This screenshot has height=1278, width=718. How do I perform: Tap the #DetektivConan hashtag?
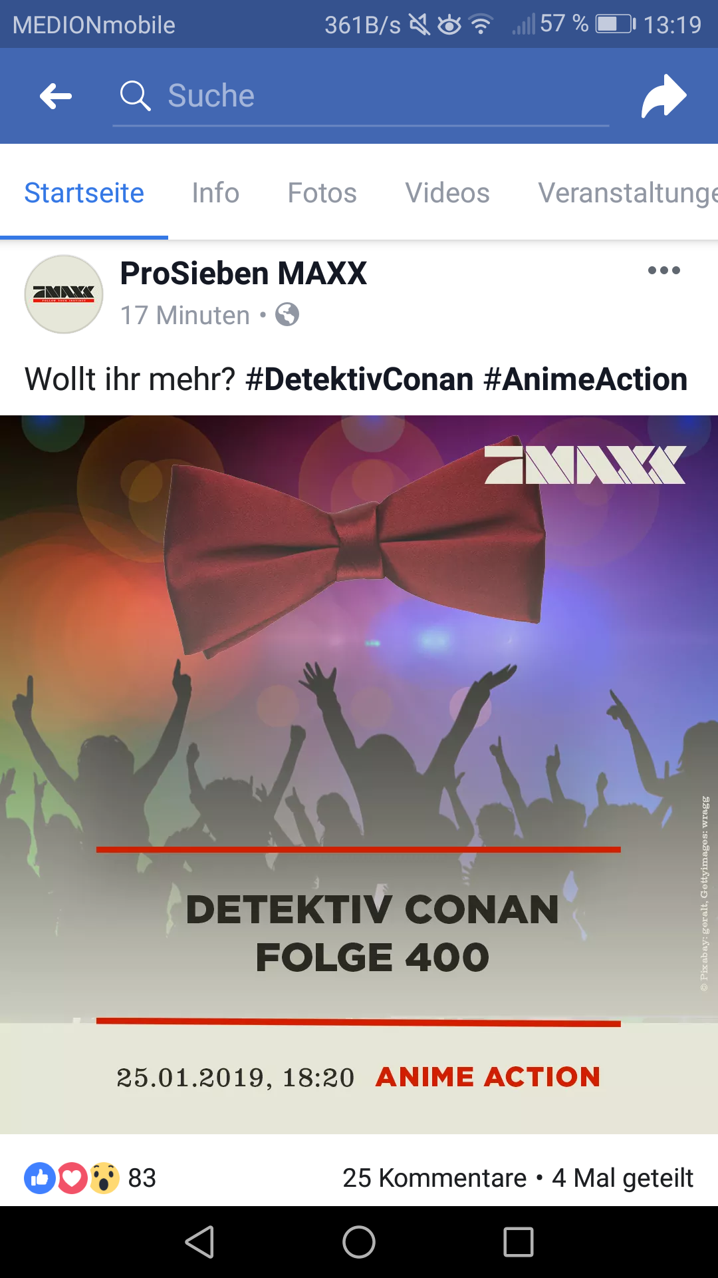click(x=360, y=379)
